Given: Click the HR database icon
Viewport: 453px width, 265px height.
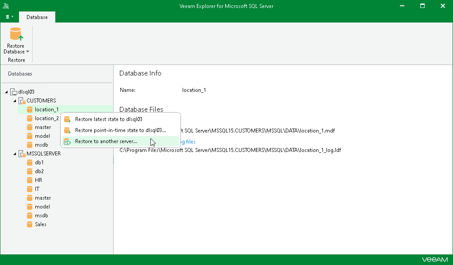Looking at the screenshot, I should click(30, 180).
